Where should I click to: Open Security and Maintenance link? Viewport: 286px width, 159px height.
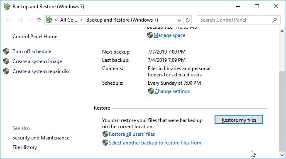41,138
